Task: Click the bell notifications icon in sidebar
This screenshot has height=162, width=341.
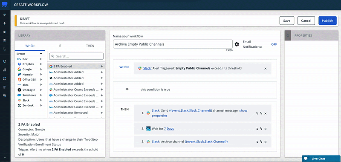Action: 5,23
